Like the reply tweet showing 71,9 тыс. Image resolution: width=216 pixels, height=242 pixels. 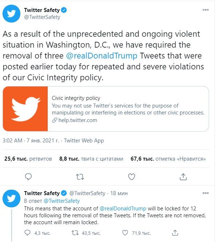[125, 233]
